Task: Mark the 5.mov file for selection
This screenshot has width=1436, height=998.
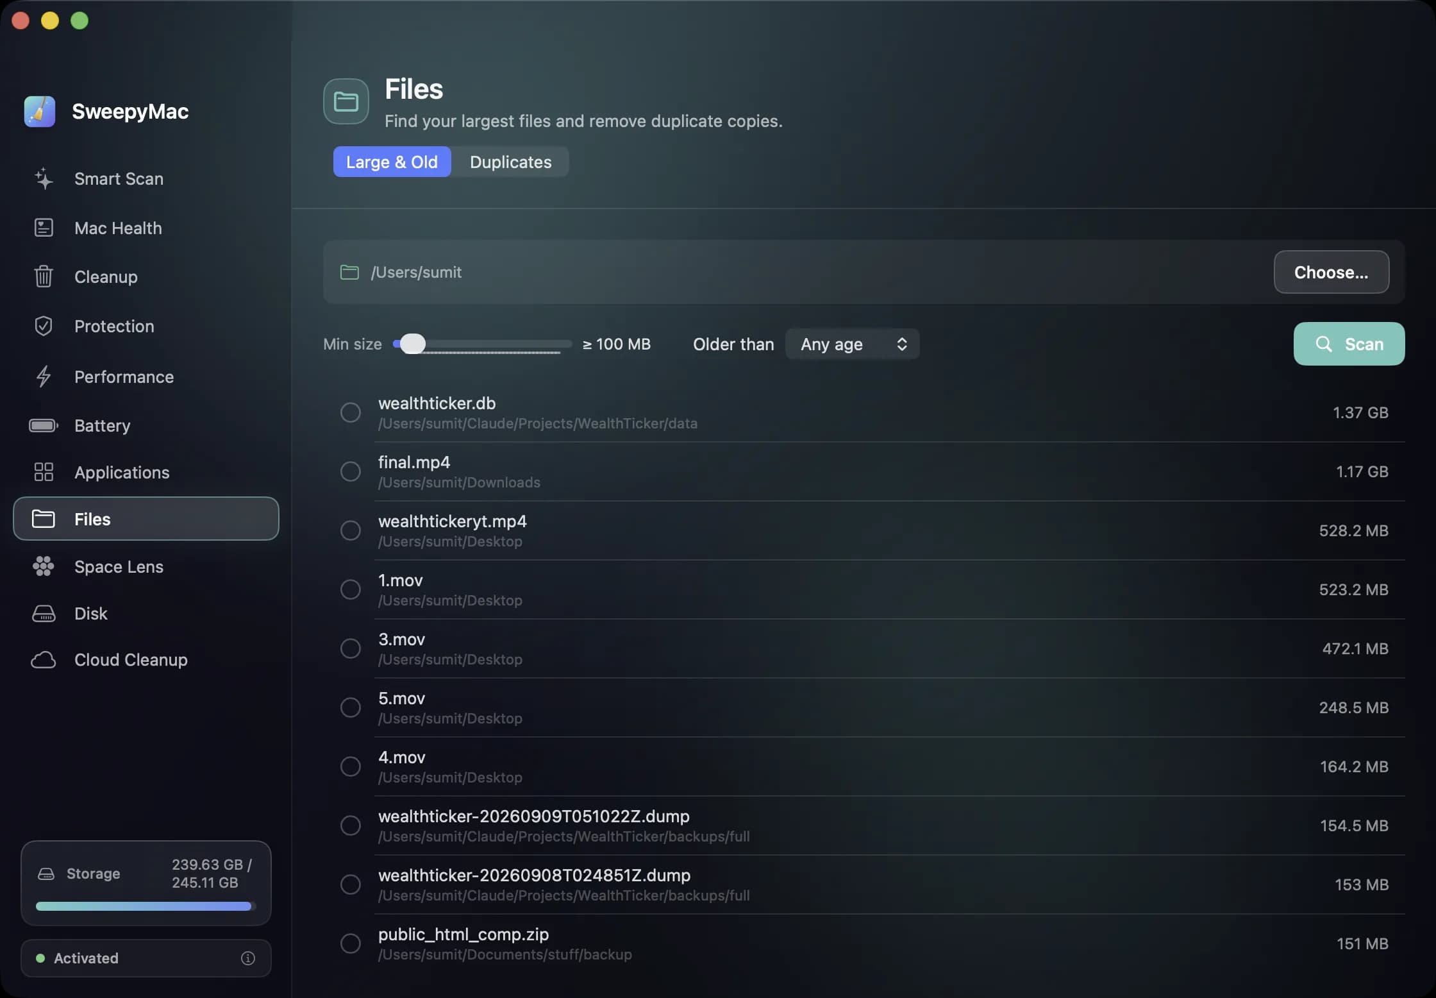Action: click(350, 707)
